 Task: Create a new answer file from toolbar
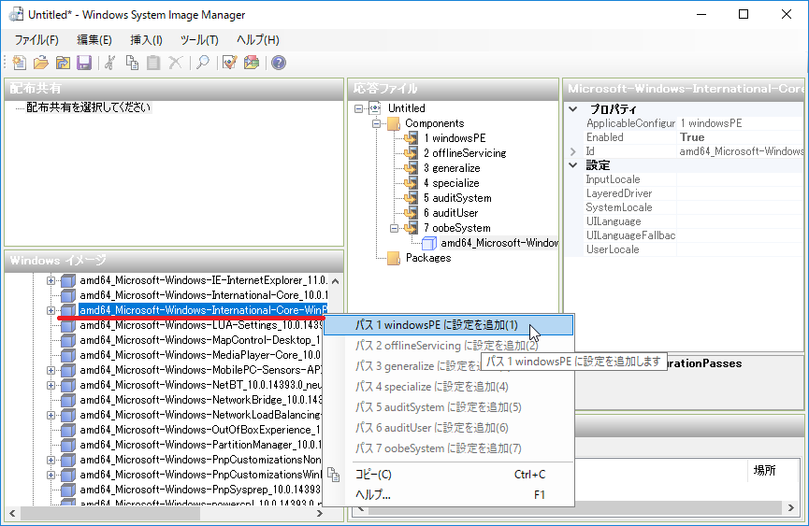coord(19,63)
